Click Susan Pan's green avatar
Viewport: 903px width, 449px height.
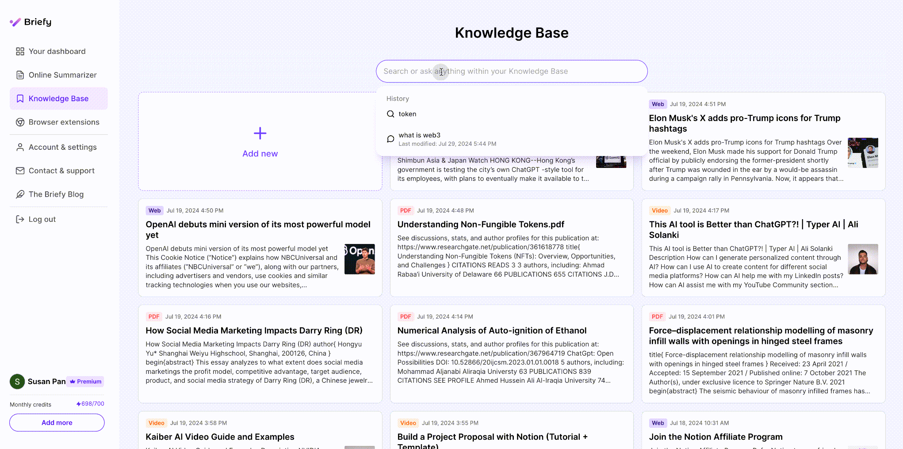17,381
